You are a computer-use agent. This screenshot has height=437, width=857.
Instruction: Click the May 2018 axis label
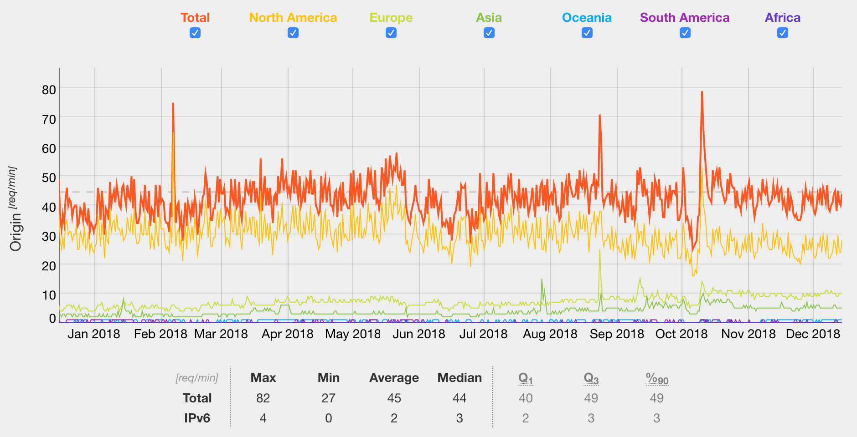(352, 334)
